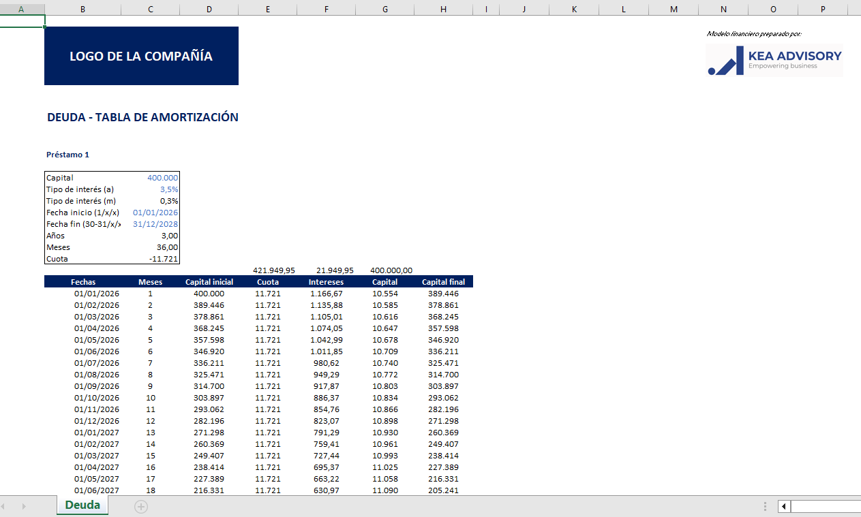Image resolution: width=861 pixels, height=517 pixels.
Task: Click the three-dot tab bar resize handle
Action: point(765,506)
